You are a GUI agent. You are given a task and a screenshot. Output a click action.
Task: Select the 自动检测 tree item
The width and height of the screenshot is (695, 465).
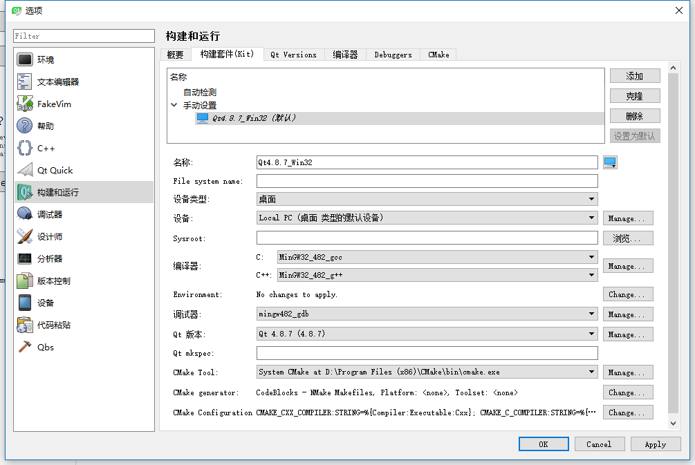click(200, 92)
